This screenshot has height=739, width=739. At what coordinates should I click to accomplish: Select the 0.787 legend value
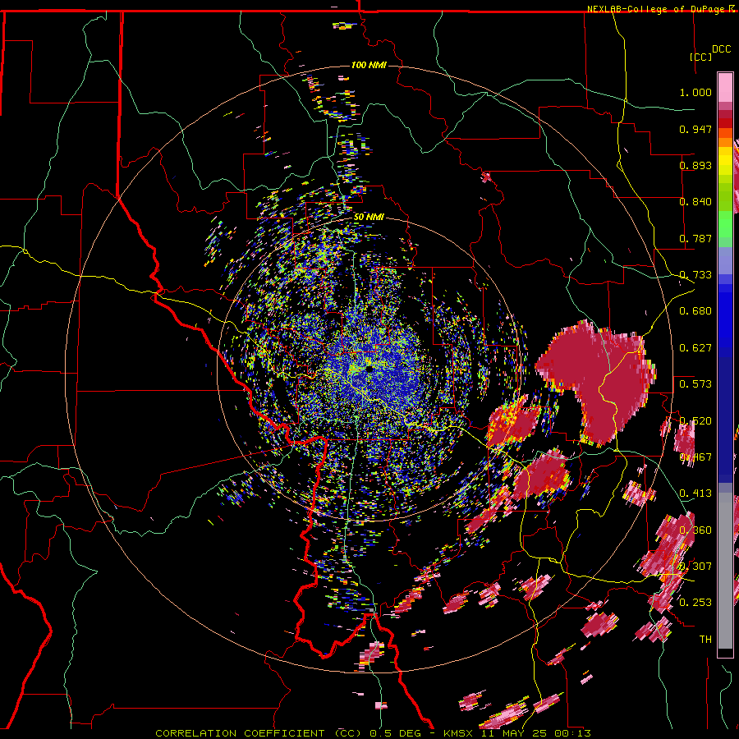coord(695,238)
